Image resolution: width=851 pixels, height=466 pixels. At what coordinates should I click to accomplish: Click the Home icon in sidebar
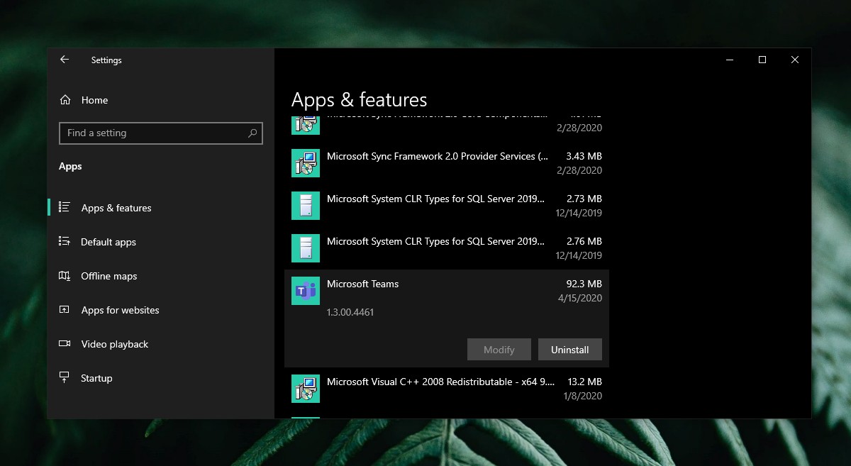click(x=65, y=100)
